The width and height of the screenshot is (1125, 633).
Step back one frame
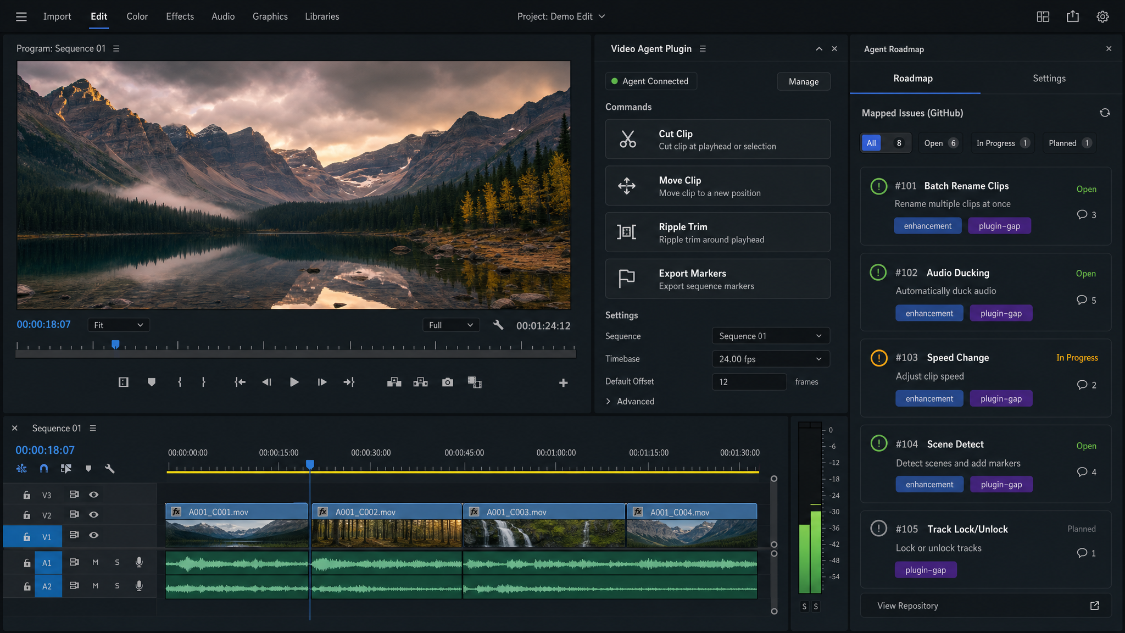[x=267, y=382]
